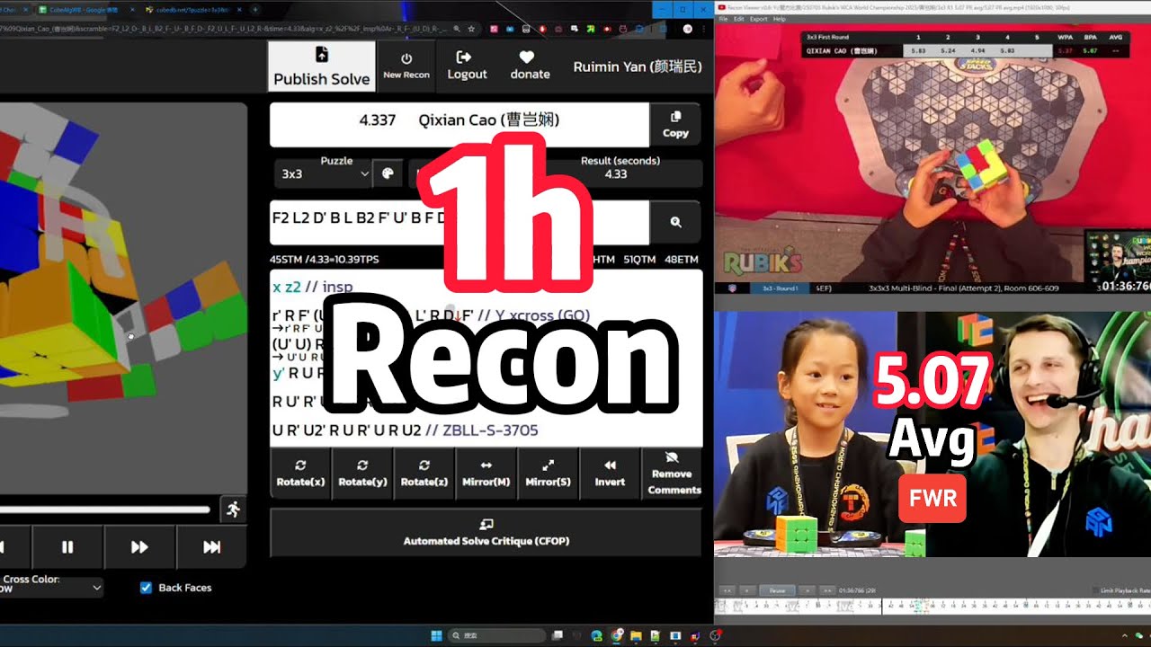Pause the cube animation playback
The width and height of the screenshot is (1151, 647).
pyautogui.click(x=67, y=546)
